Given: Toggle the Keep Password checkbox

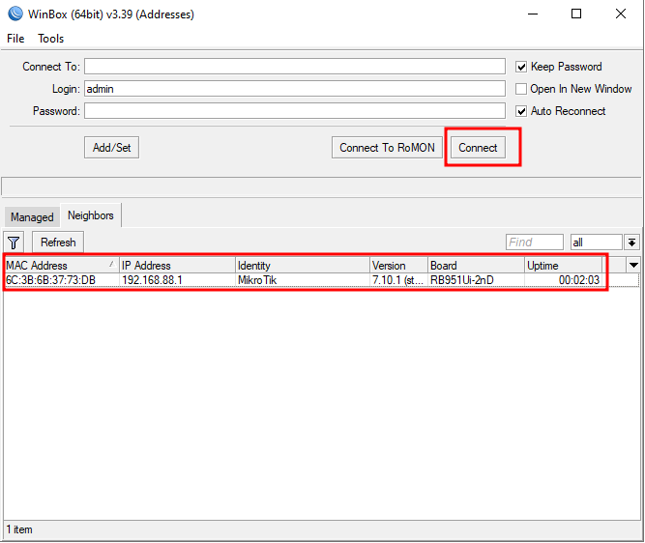Looking at the screenshot, I should 522,67.
